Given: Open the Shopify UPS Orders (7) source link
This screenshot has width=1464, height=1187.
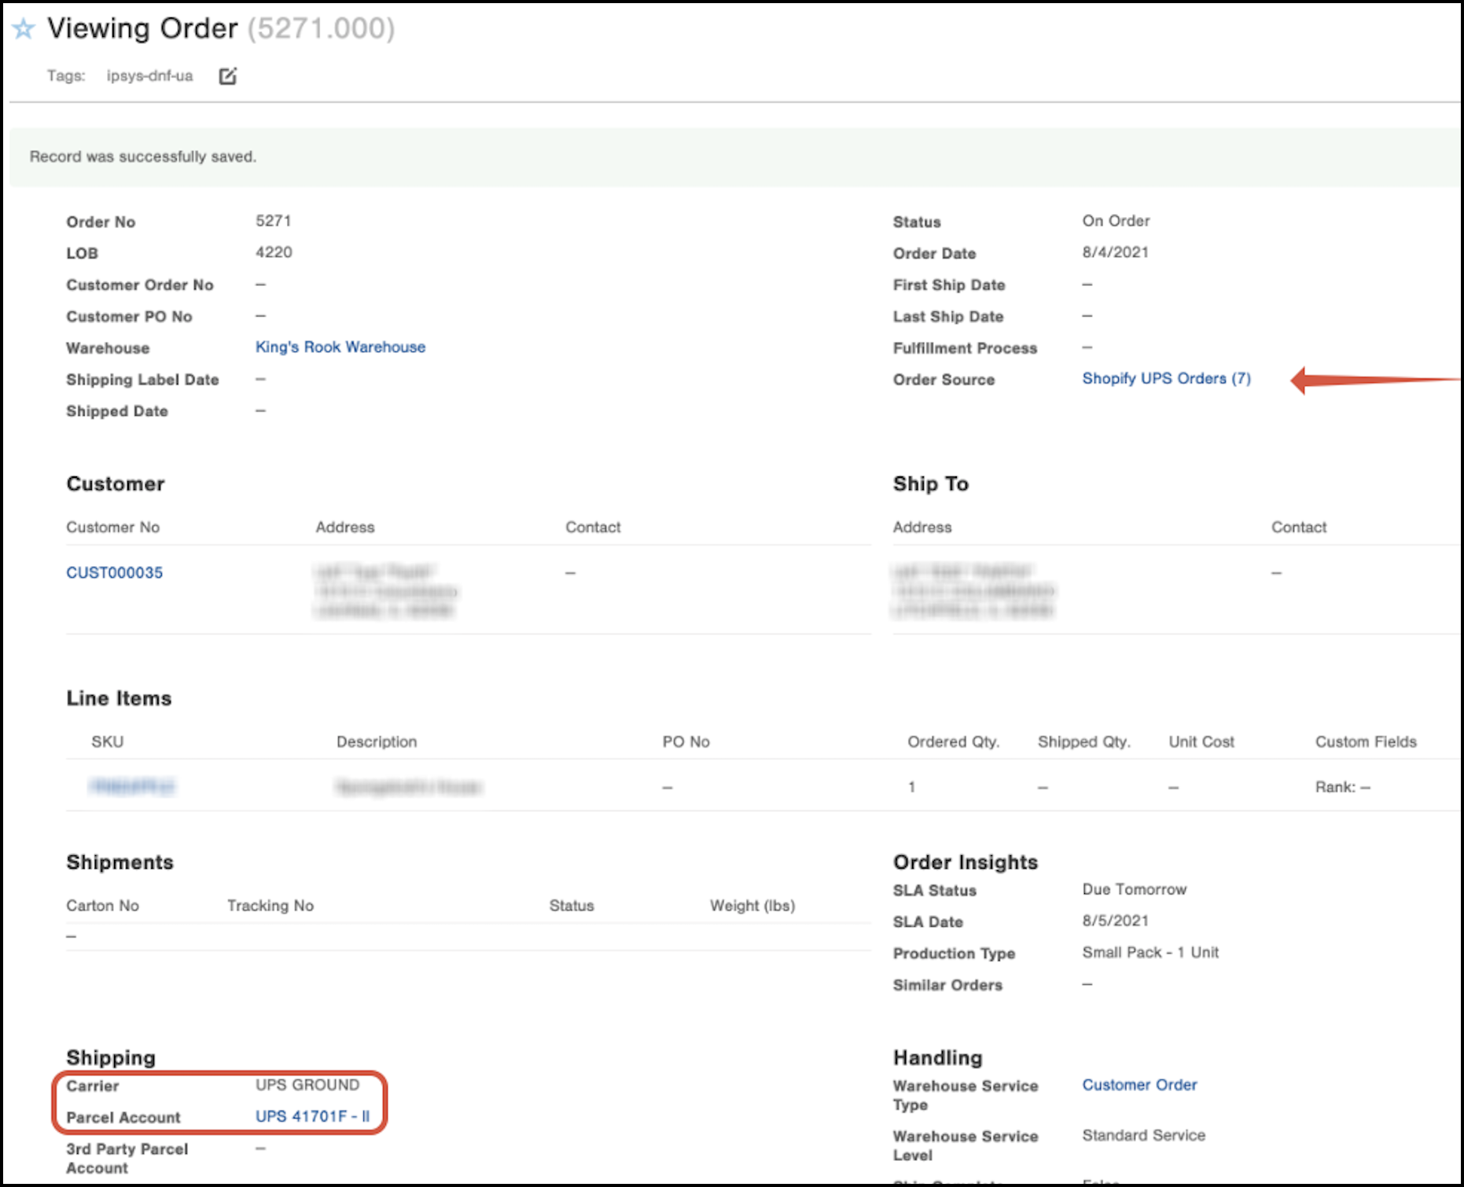Looking at the screenshot, I should [1166, 378].
